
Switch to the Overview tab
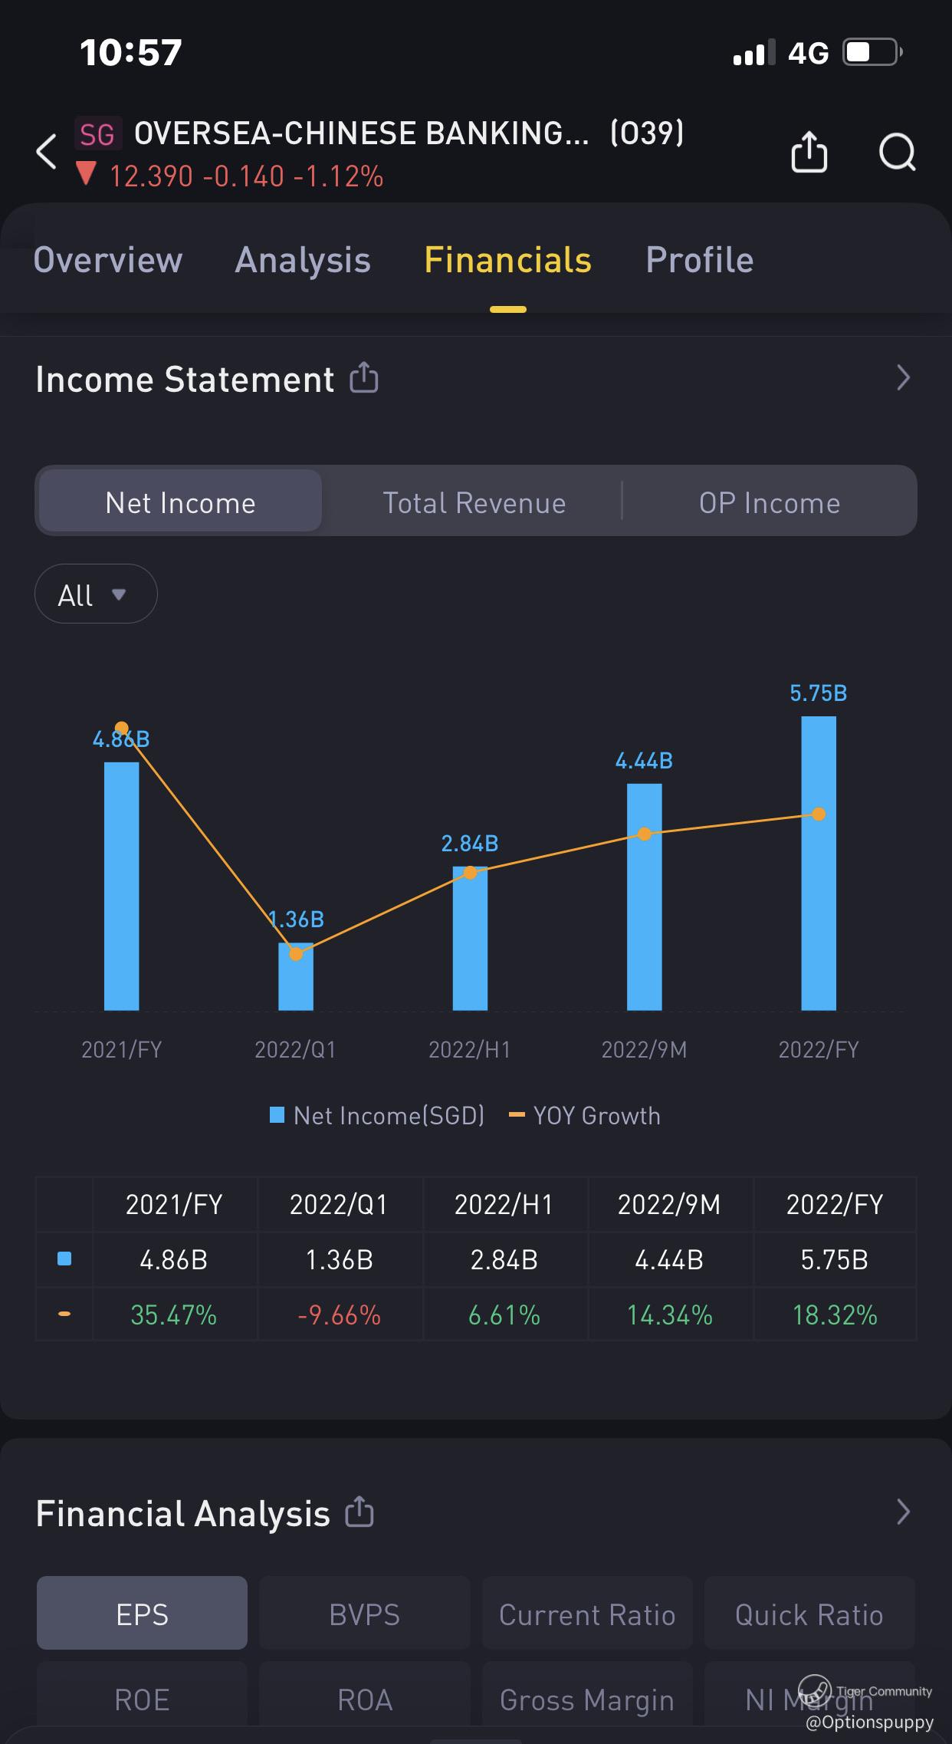coord(108,260)
